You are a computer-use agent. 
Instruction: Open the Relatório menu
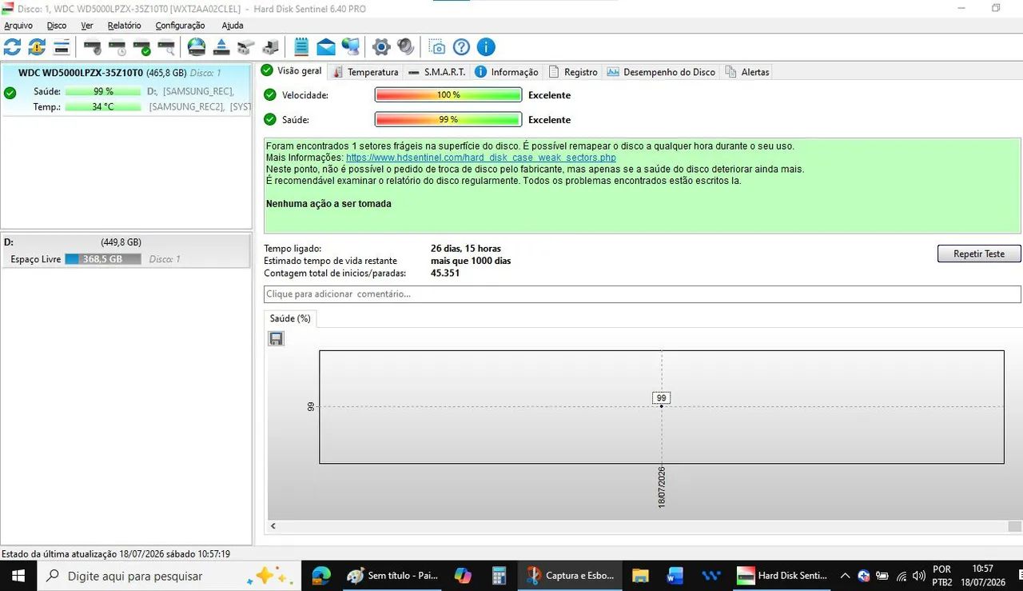[x=124, y=26]
